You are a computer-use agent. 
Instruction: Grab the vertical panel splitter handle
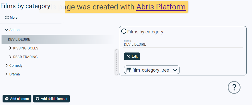(117, 62)
